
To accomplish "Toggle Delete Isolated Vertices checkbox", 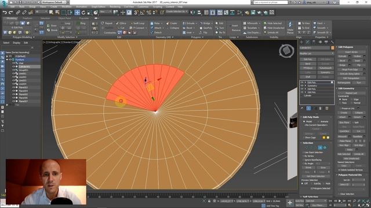I will tap(340, 170).
